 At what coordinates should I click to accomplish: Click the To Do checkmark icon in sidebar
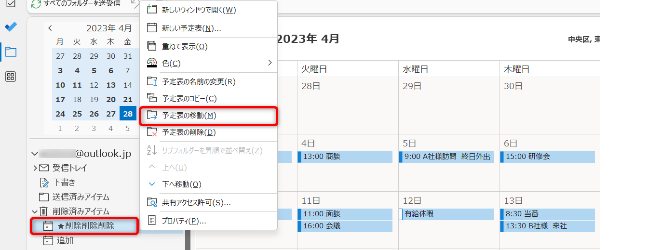tap(11, 27)
